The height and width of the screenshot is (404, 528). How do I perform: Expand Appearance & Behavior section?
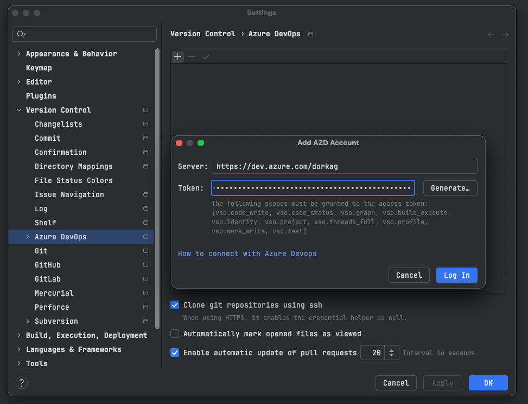pos(19,54)
